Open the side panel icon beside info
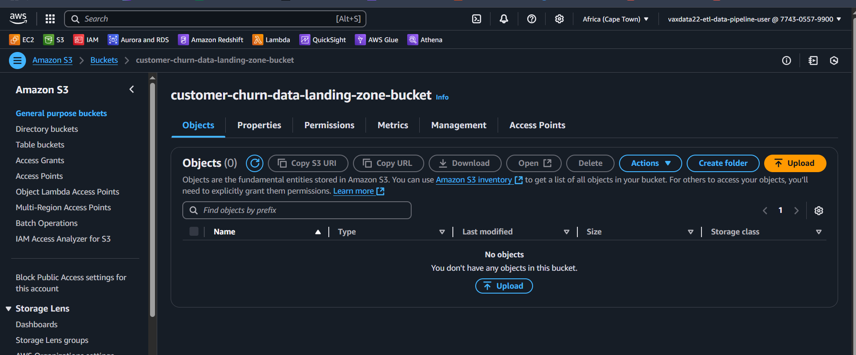Image resolution: width=856 pixels, height=355 pixels. point(813,61)
